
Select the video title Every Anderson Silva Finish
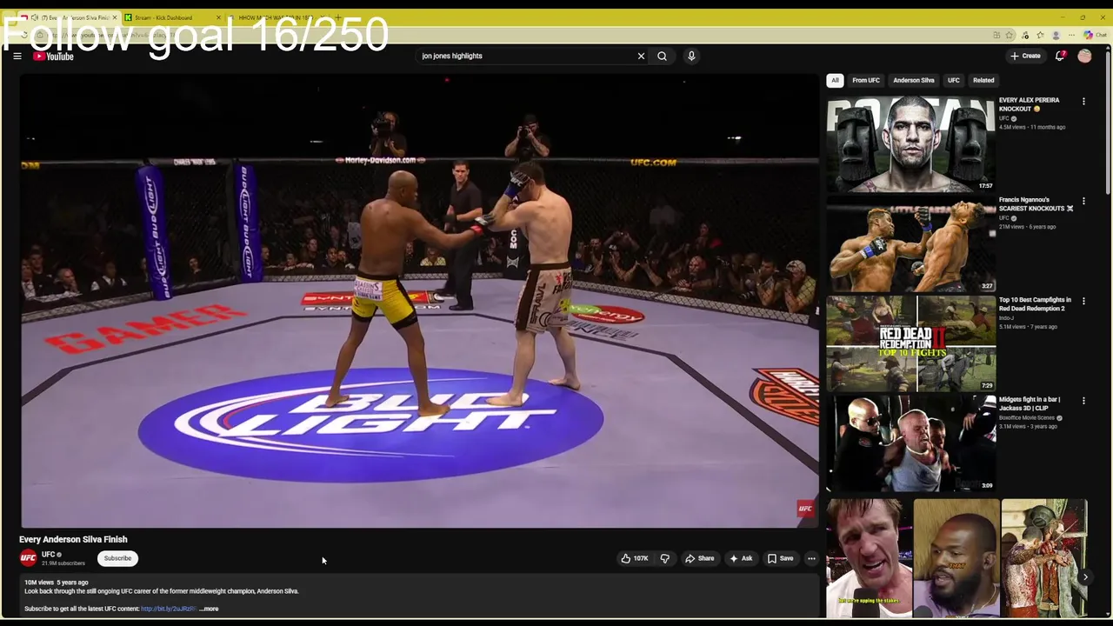(x=73, y=539)
